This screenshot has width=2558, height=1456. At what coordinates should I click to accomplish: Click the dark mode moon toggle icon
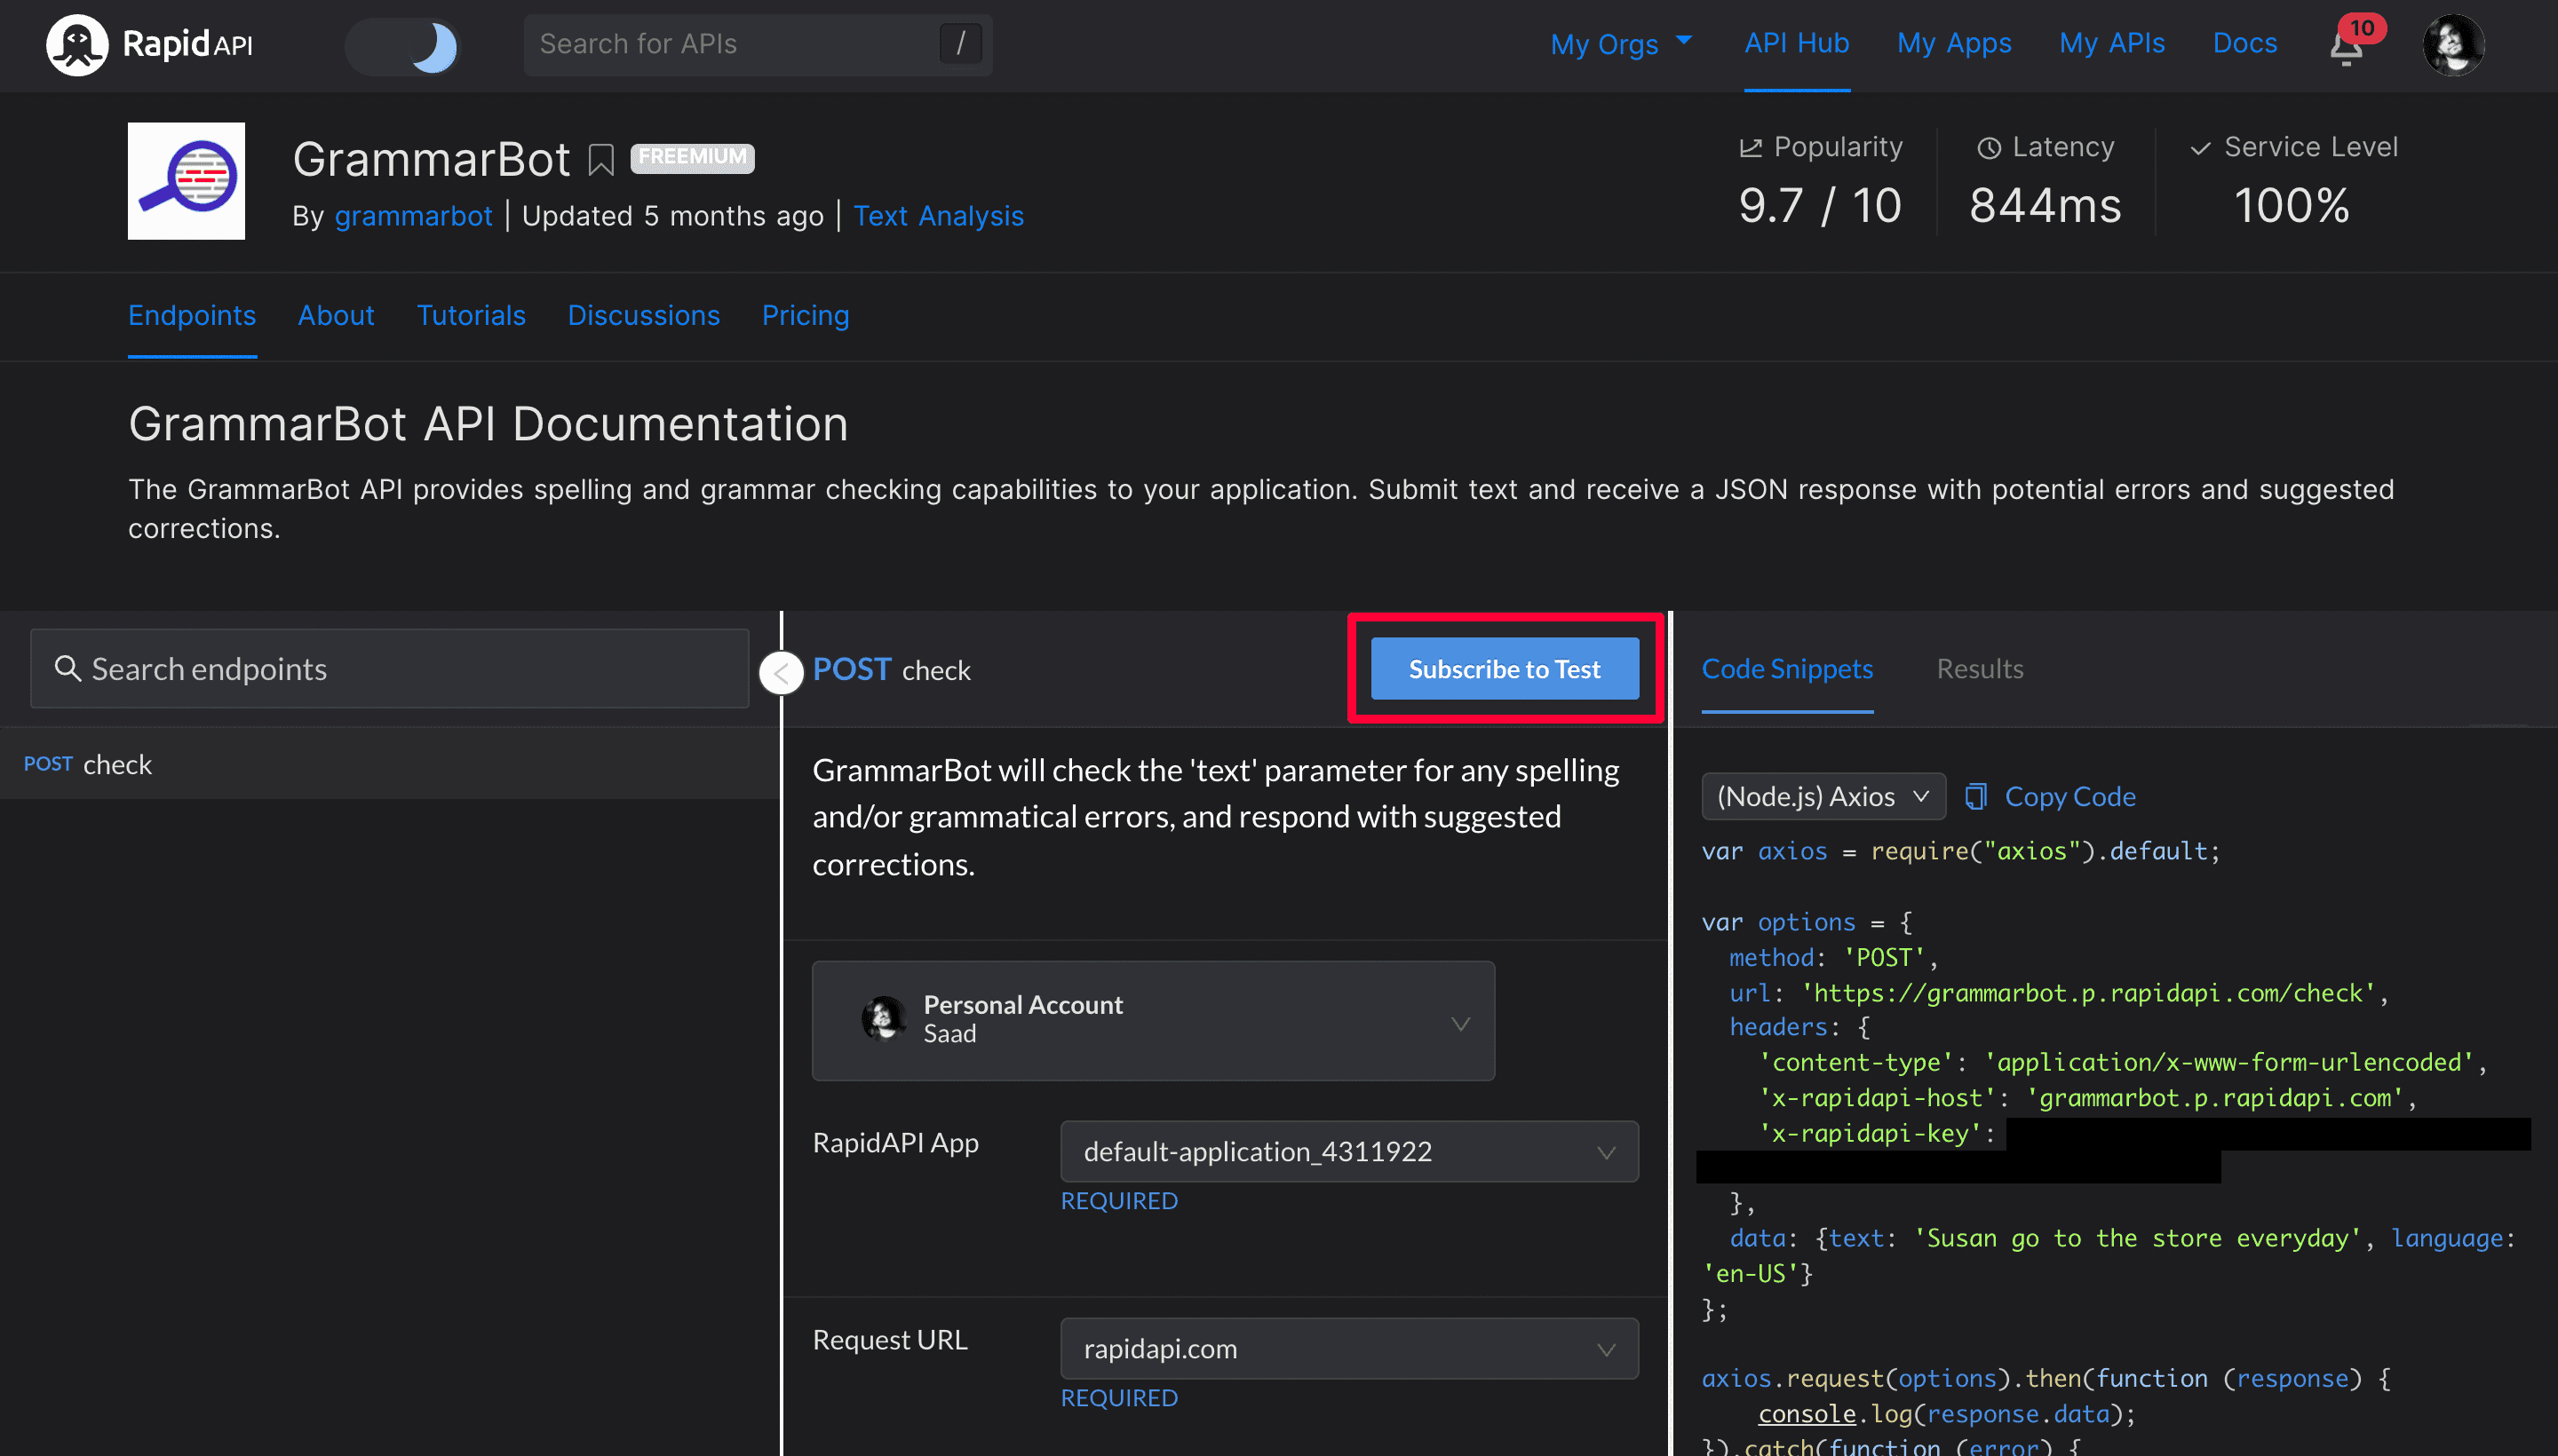click(436, 44)
